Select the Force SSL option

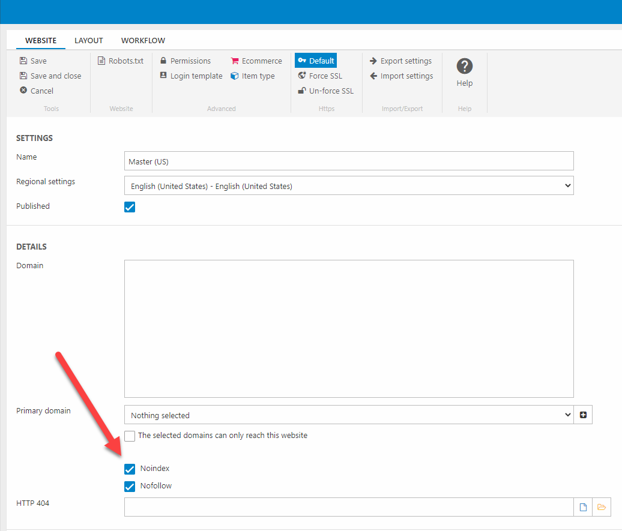point(320,76)
